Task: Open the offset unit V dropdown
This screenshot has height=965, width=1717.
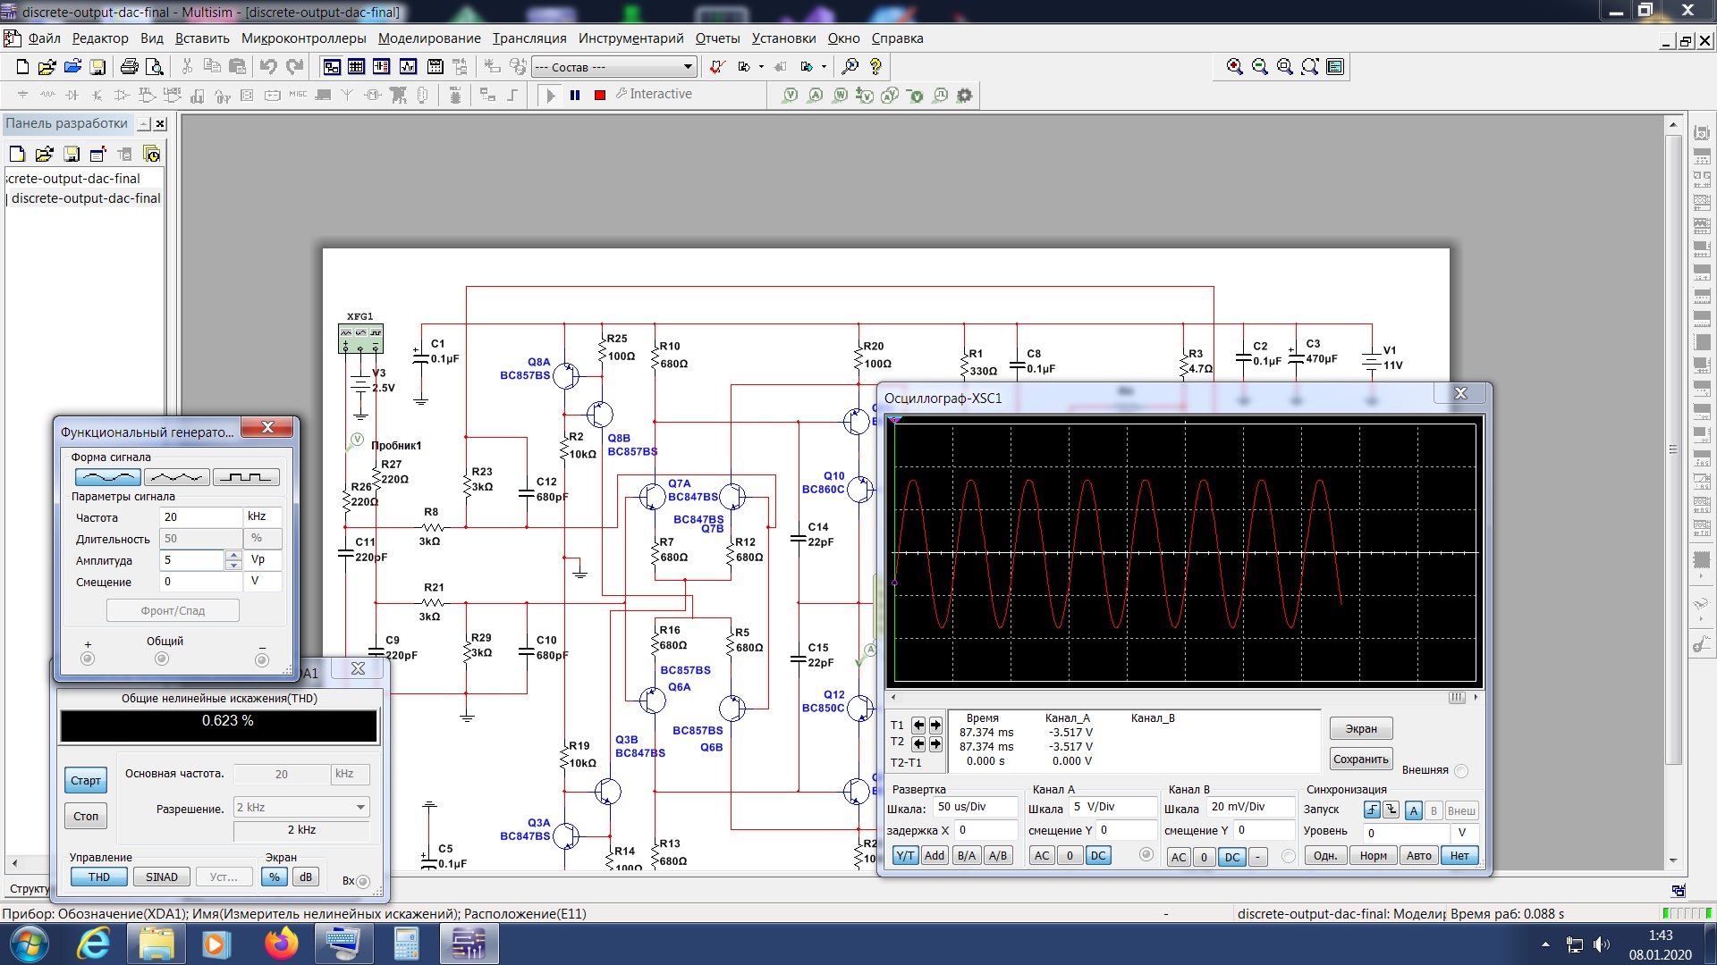Action: pos(263,582)
